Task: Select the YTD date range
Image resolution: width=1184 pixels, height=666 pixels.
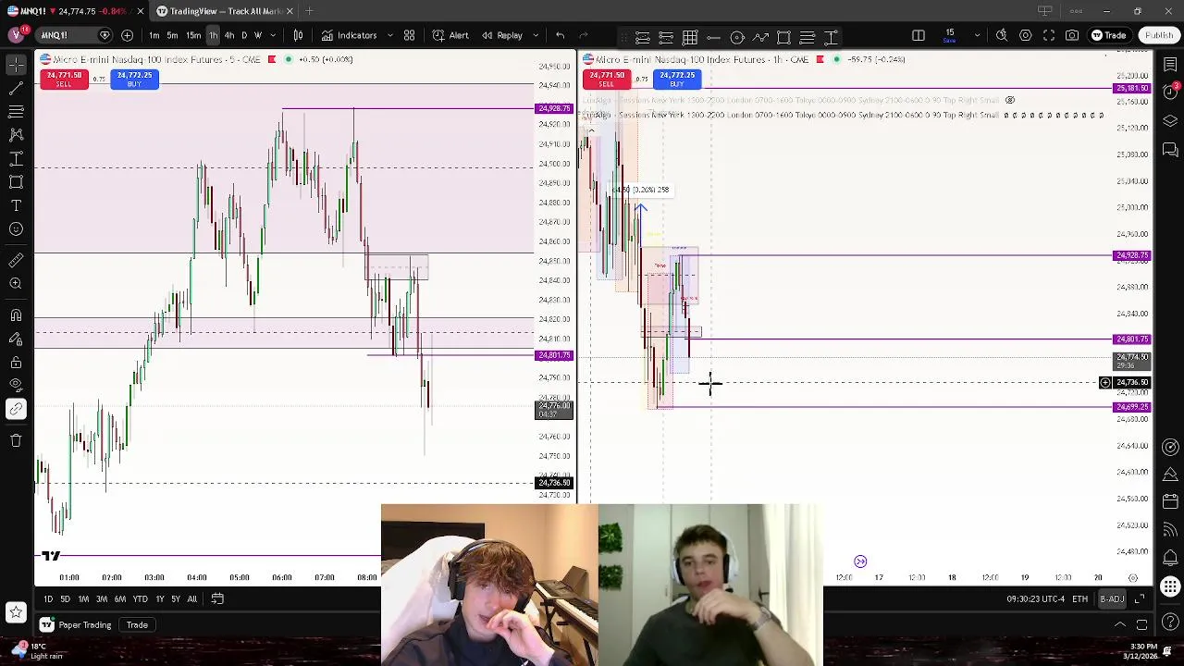Action: 140,599
